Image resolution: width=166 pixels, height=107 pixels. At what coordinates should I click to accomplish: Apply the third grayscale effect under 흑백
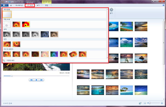(x=26, y=34)
